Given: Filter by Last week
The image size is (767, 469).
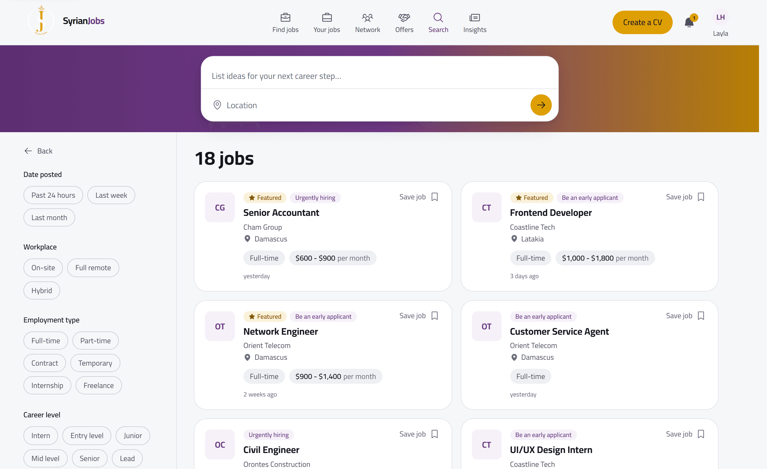Looking at the screenshot, I should tap(111, 195).
